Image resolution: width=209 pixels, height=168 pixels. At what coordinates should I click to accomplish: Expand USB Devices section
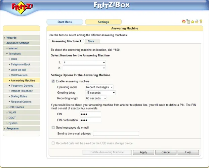coord(22,107)
